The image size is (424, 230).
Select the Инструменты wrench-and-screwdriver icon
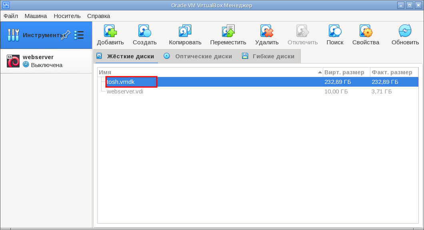pos(13,35)
